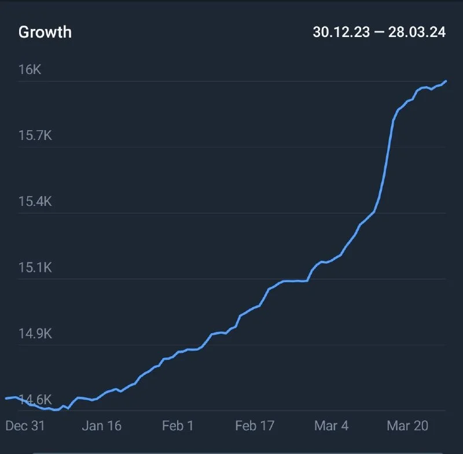The image size is (463, 454).
Task: Click the 14.9K y-axis label
Action: point(35,334)
